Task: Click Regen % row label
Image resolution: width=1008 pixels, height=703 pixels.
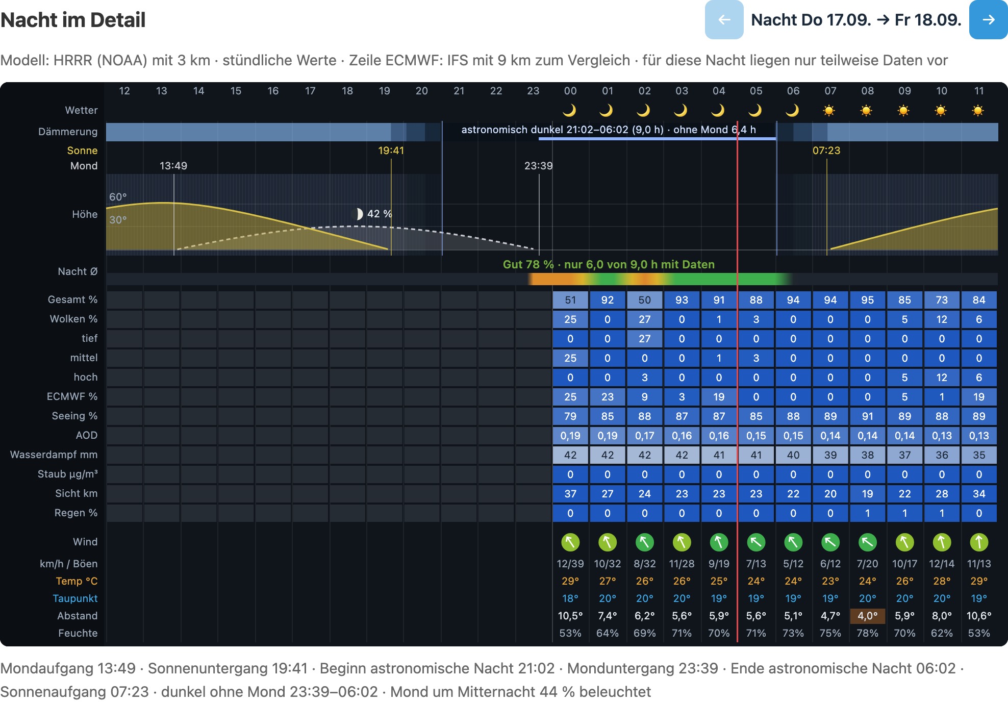Action: [x=76, y=513]
